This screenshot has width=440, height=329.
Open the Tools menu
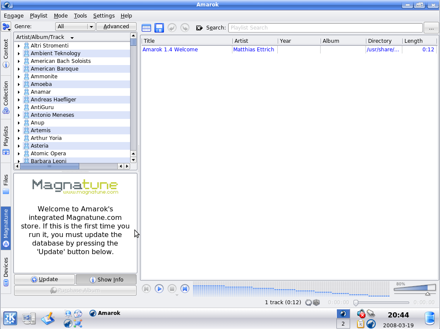tap(80, 16)
